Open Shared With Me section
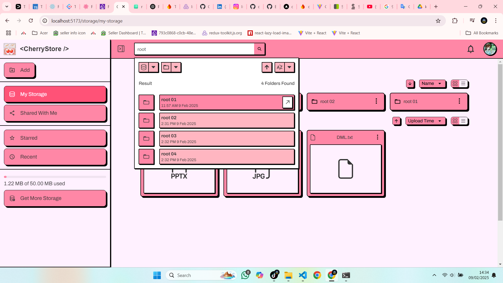 click(x=55, y=113)
